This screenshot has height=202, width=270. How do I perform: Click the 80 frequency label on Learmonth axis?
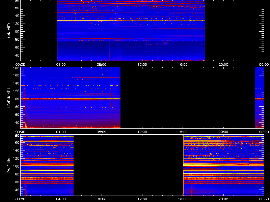click(x=18, y=107)
